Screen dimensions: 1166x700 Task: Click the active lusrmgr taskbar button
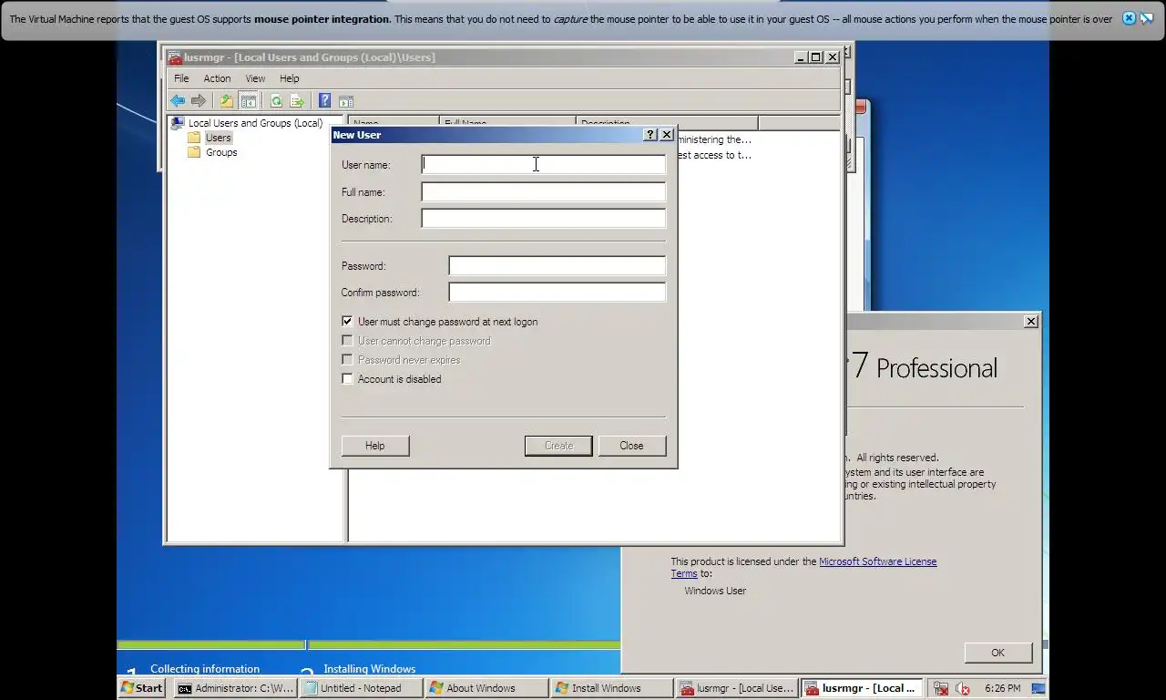tap(862, 688)
